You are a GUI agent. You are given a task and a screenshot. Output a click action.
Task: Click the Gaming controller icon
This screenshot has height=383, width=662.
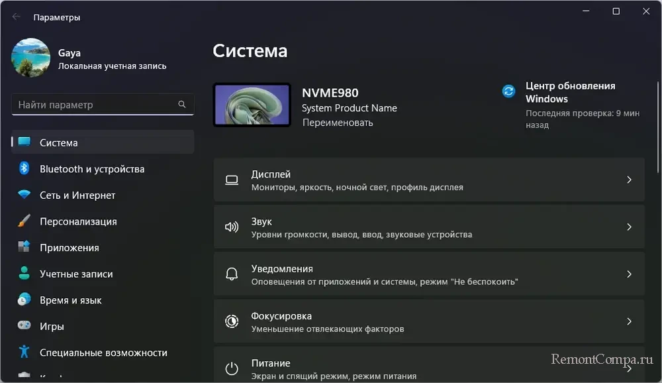coord(24,326)
